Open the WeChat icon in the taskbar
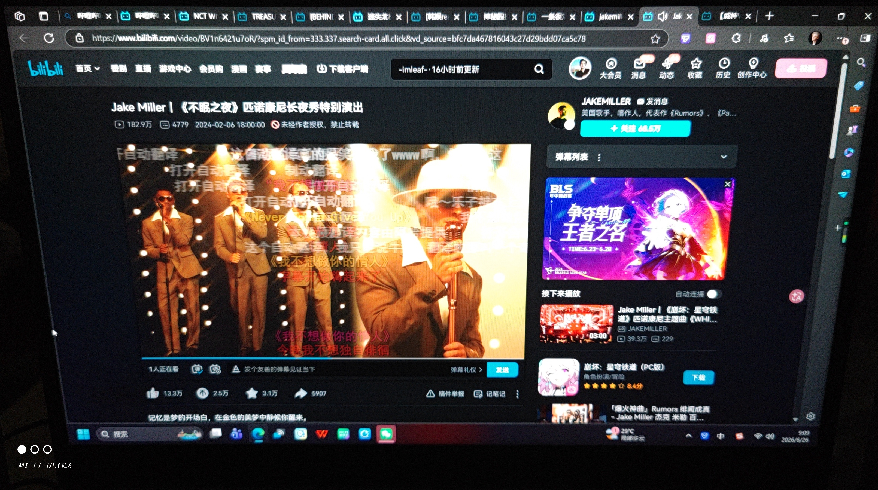The image size is (878, 490). pos(386,434)
